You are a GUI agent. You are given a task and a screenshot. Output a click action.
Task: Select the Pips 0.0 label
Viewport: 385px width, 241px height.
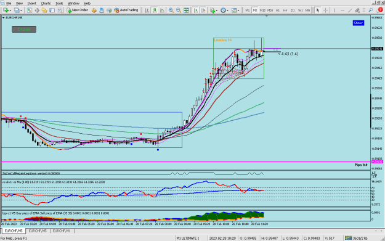point(361,165)
